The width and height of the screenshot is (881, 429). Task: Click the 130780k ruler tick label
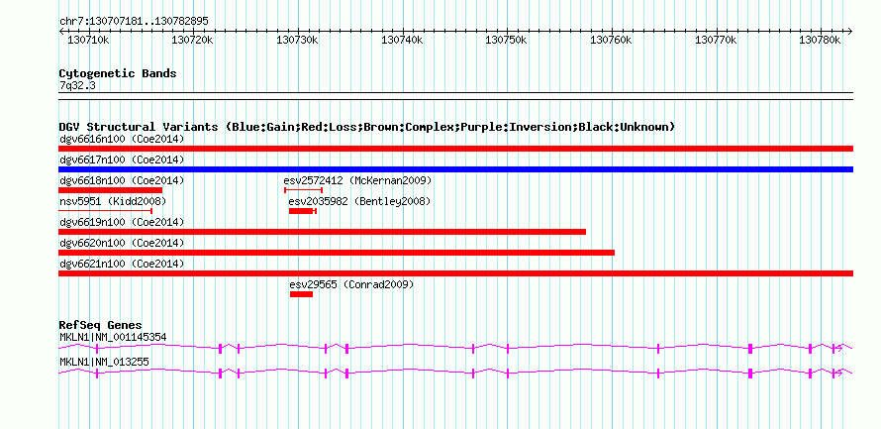tap(821, 40)
